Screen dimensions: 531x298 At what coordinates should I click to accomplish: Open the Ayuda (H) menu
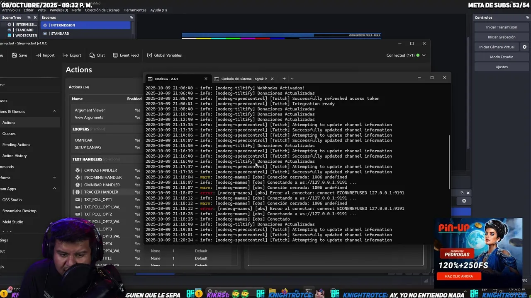[158, 10]
